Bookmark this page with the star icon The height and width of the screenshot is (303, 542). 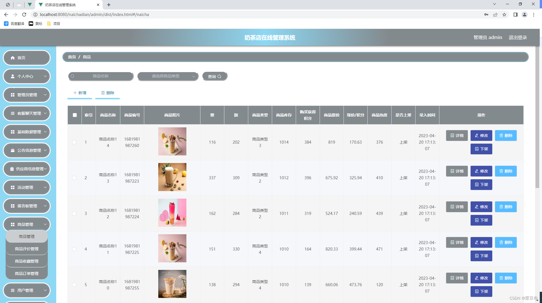point(504,15)
